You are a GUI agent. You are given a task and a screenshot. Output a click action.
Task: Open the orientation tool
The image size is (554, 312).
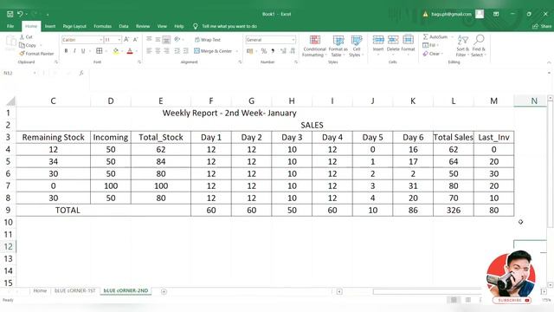(x=177, y=39)
